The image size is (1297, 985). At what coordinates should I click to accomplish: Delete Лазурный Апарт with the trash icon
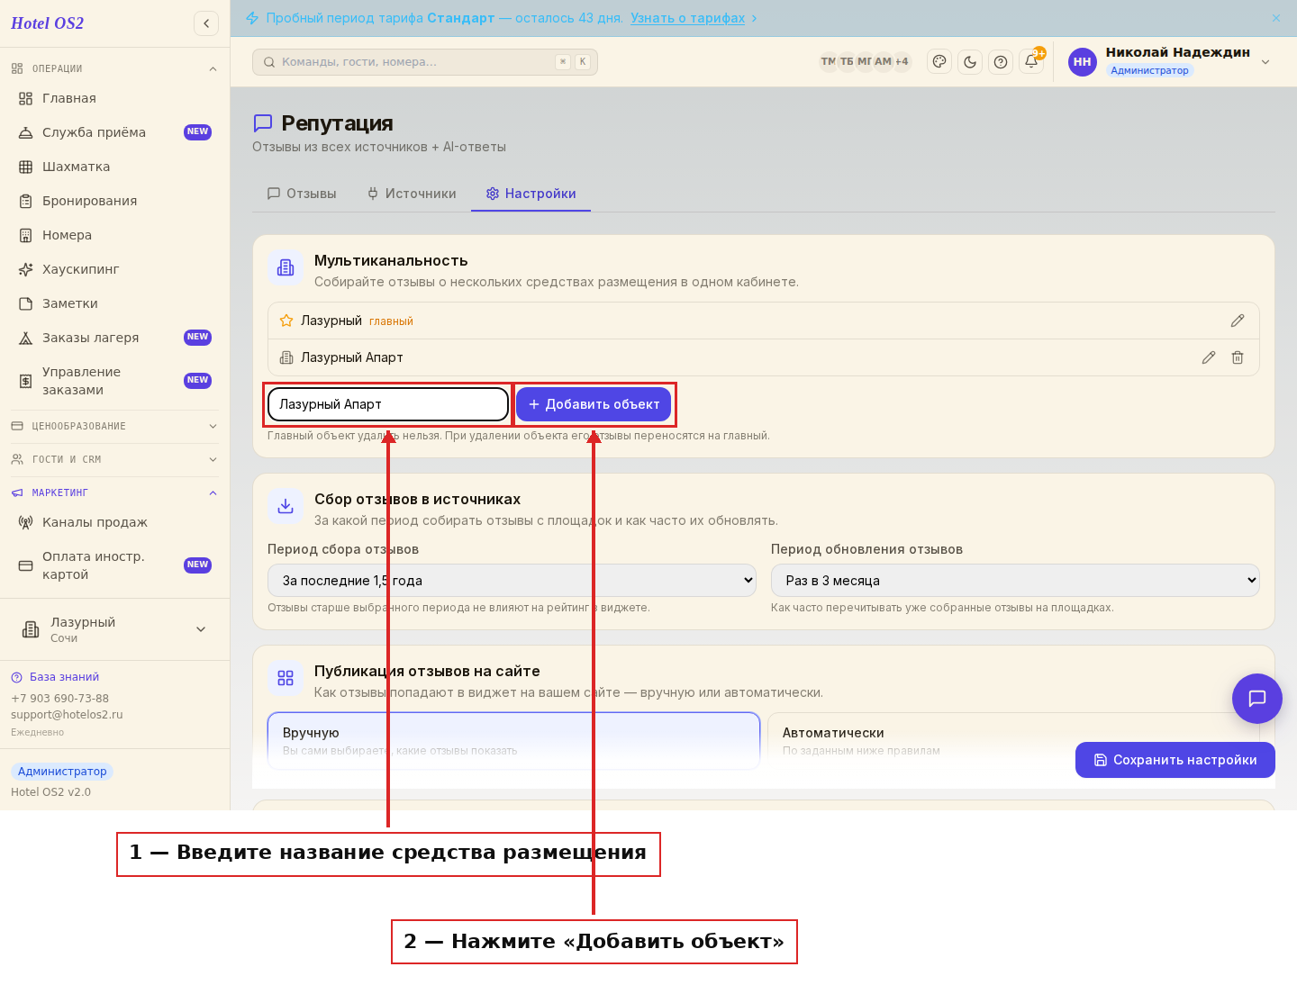coord(1238,357)
